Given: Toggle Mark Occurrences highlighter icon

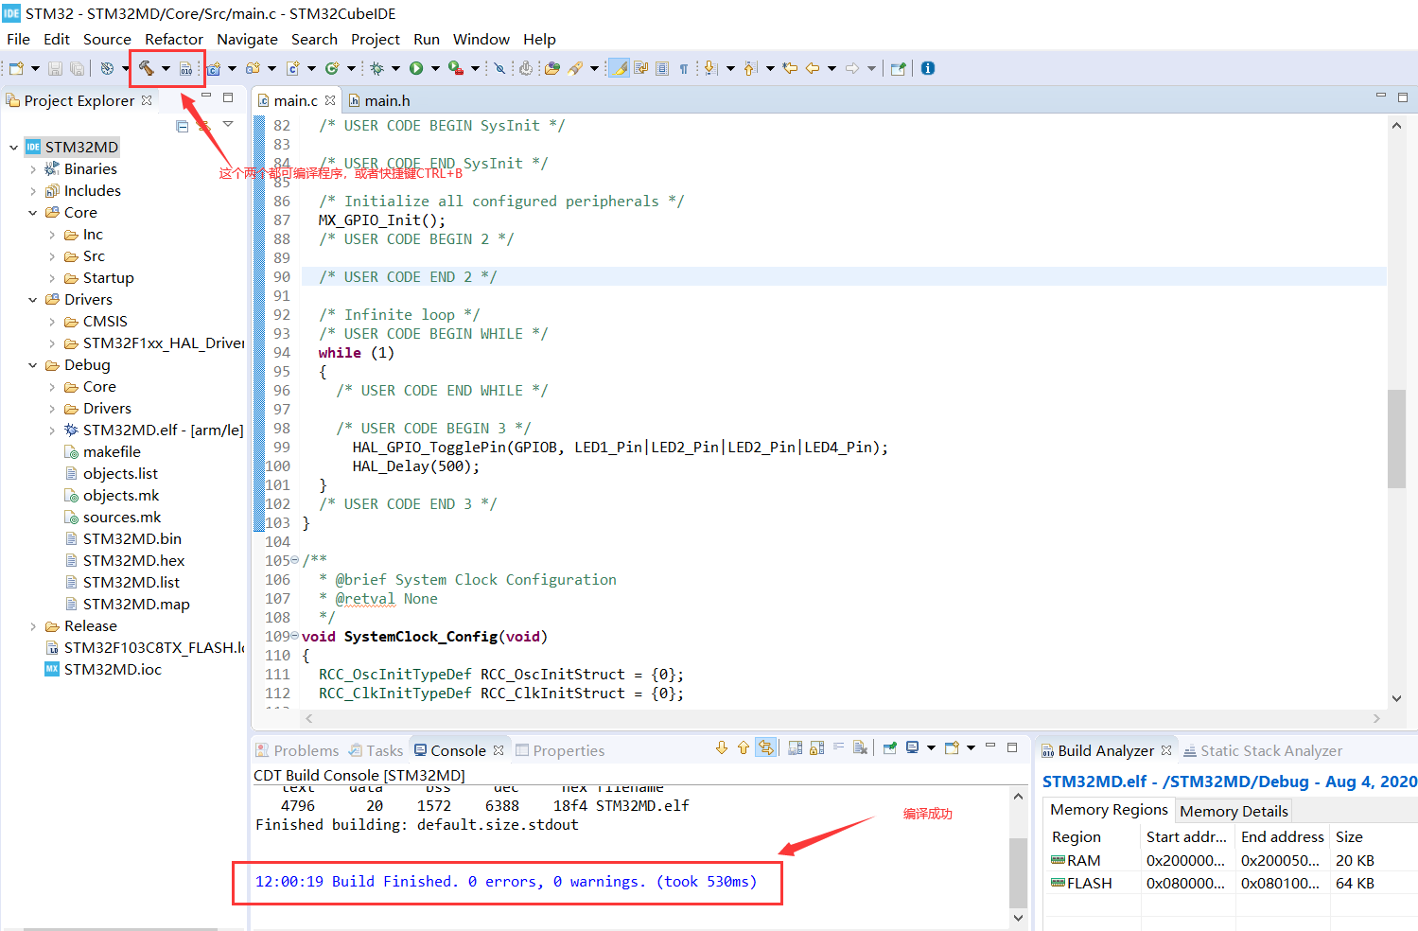Looking at the screenshot, I should (x=619, y=68).
